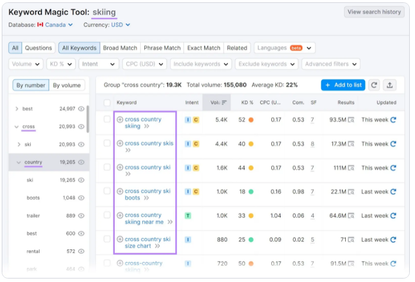Toggle eye icon for rental group

point(81,251)
